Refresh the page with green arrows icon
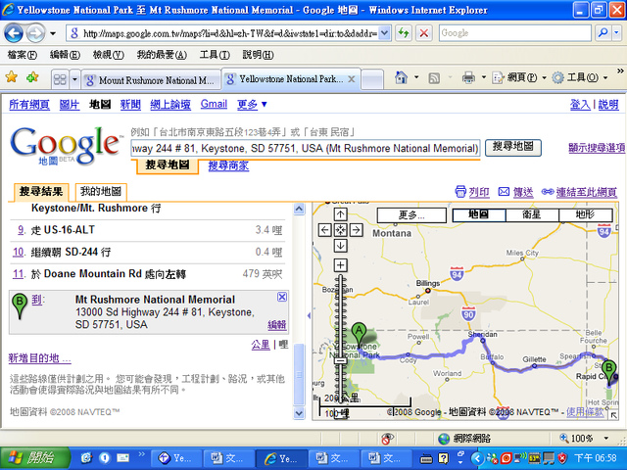This screenshot has height=470, width=627. pyautogui.click(x=404, y=33)
